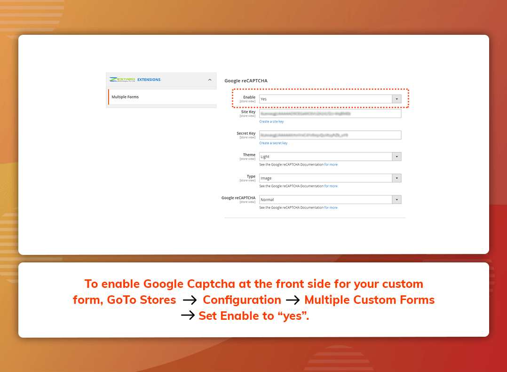Click the Zestard Technologies logo
This screenshot has width=507, height=372.
[x=122, y=79]
